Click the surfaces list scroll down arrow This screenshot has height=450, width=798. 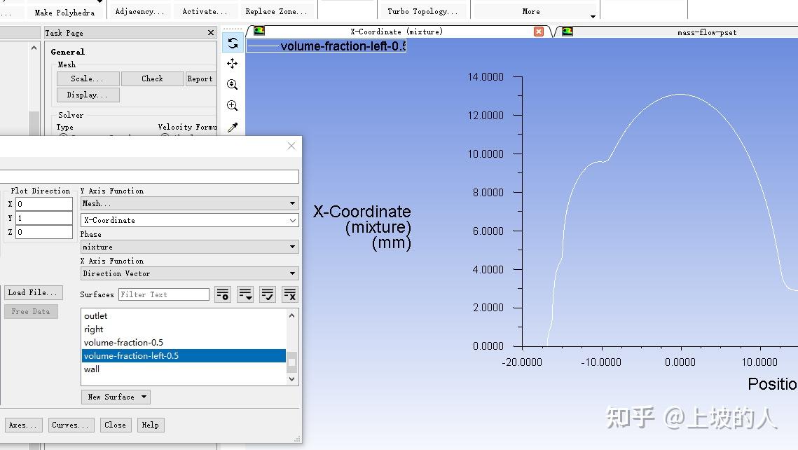click(291, 379)
